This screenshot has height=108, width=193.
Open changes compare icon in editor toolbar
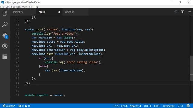(x=176, y=12)
